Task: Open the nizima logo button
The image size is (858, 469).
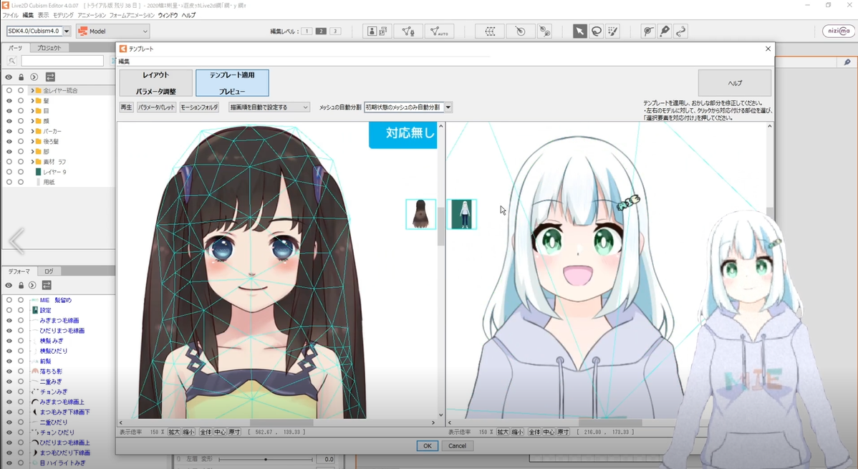Action: coord(838,32)
